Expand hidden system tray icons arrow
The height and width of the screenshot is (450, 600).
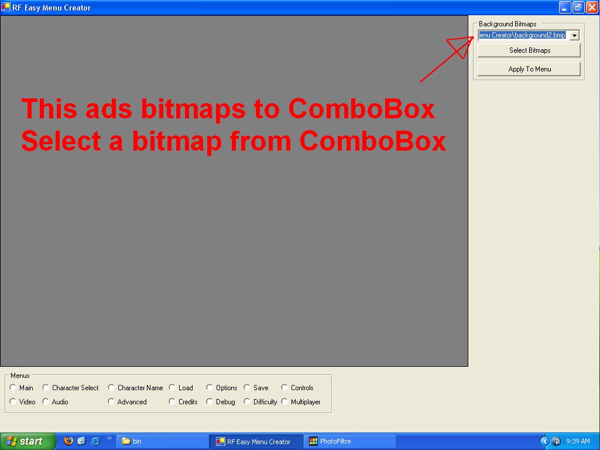(544, 441)
